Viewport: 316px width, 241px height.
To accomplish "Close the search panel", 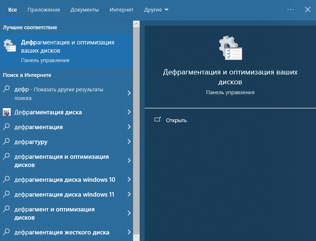I will [x=307, y=9].
